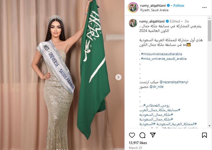Visit @razanalqahtanyi profile mention
This screenshot has height=150, width=212.
tap(174, 82)
